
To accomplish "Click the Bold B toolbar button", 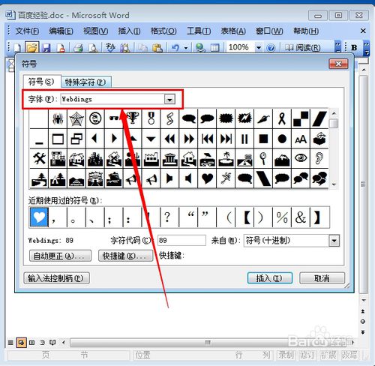I will tap(354, 47).
